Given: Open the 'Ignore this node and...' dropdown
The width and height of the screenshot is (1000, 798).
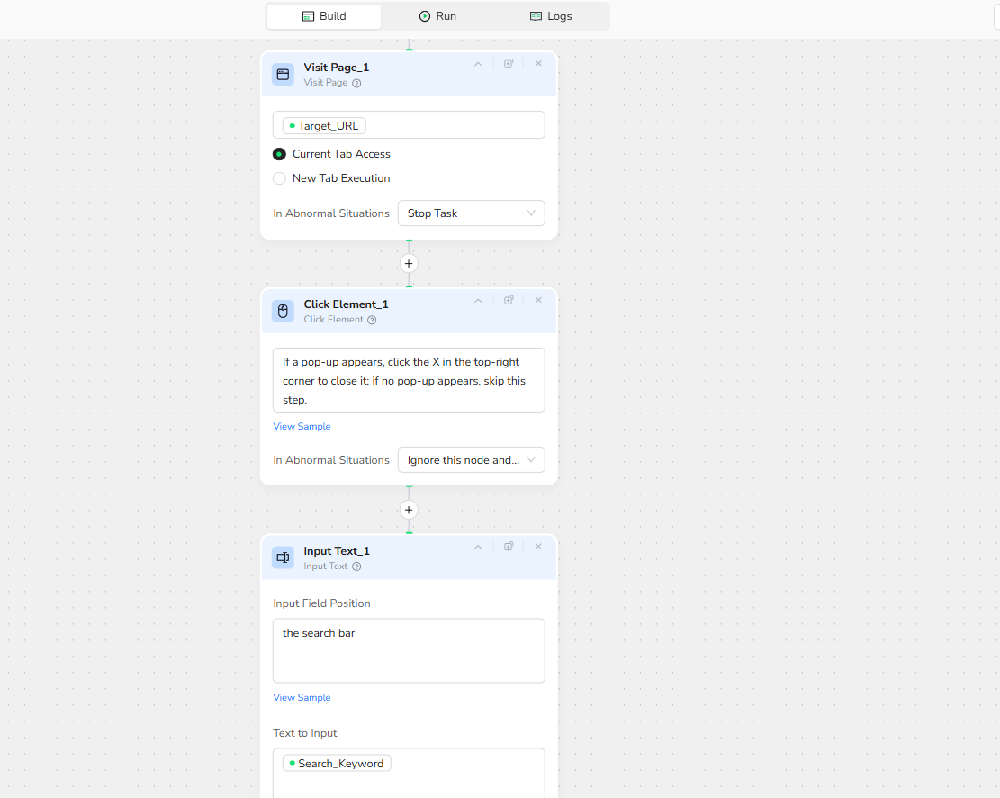Looking at the screenshot, I should (471, 460).
